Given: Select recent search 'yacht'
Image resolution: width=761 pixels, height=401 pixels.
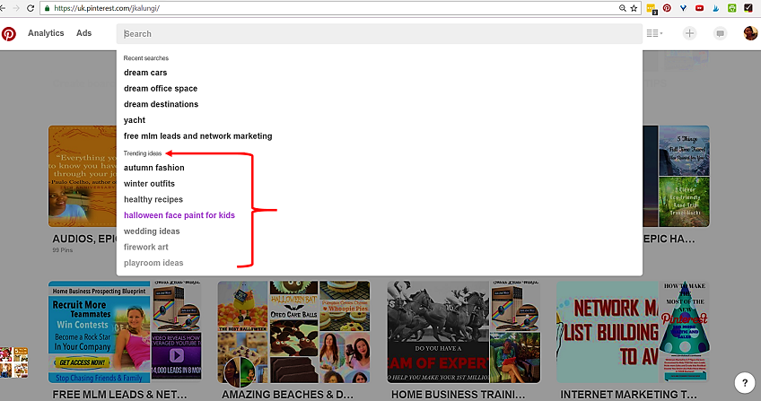Looking at the screenshot, I should pyautogui.click(x=135, y=120).
